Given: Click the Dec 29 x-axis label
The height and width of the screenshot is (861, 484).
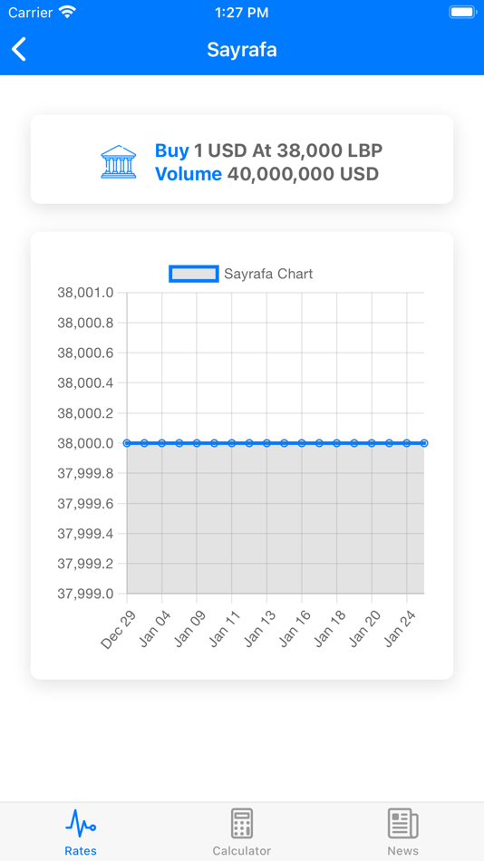Looking at the screenshot, I should (116, 629).
